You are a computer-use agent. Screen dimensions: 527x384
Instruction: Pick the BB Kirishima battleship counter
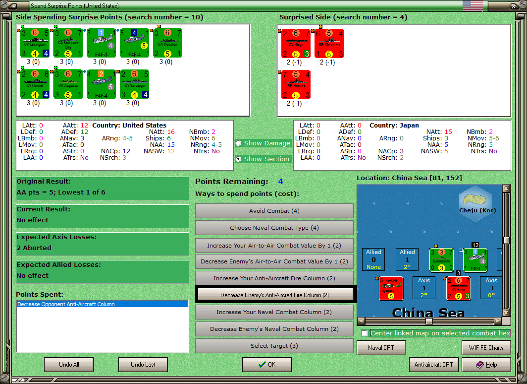[329, 44]
